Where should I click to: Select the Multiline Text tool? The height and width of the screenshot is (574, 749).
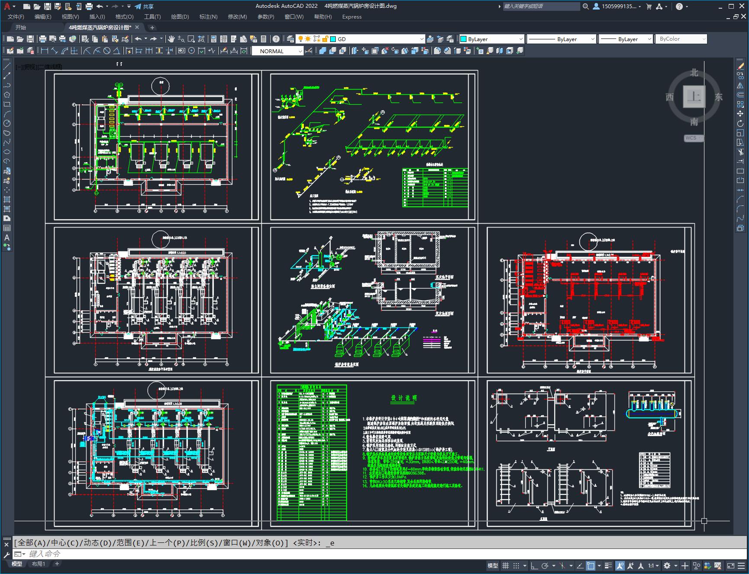point(7,237)
